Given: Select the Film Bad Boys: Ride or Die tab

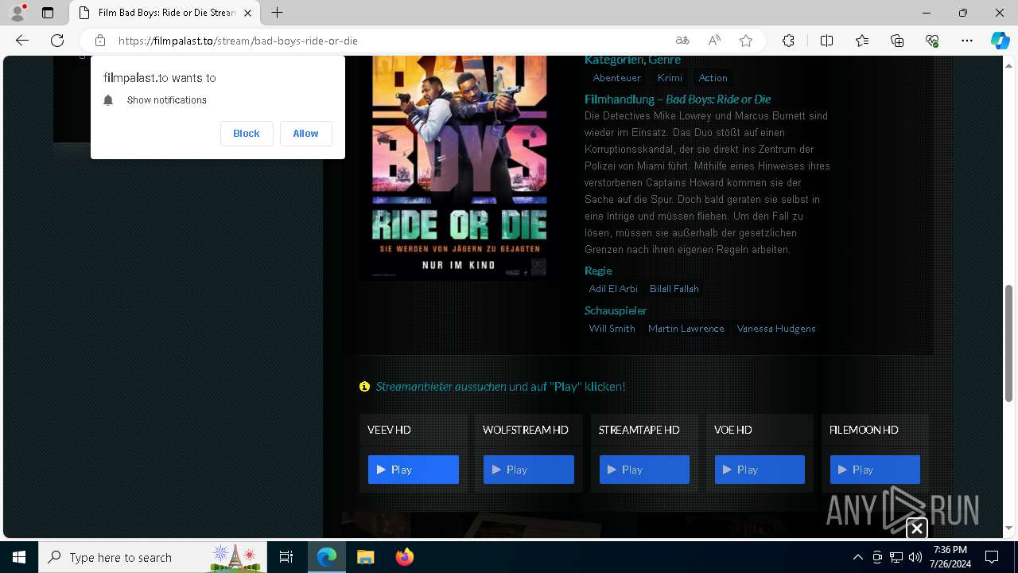Looking at the screenshot, I should (x=165, y=13).
